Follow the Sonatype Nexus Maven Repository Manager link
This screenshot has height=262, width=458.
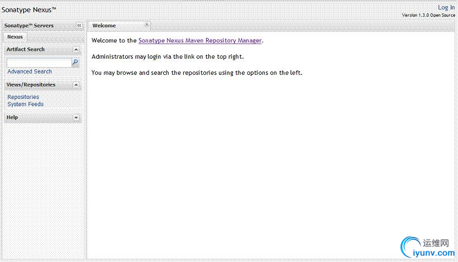[x=200, y=41]
